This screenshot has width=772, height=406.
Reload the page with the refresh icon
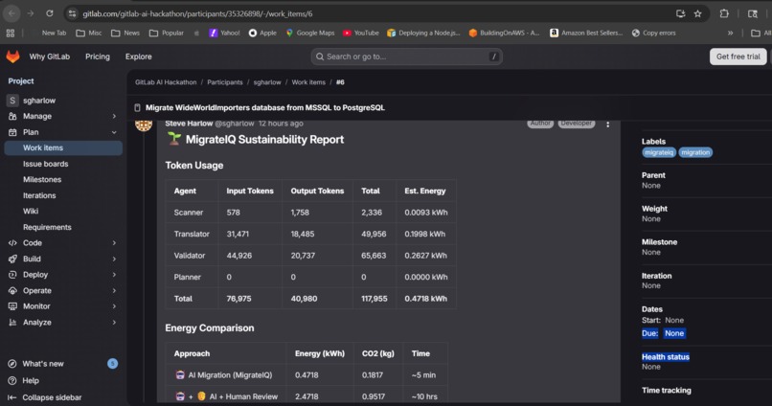pyautogui.click(x=50, y=13)
